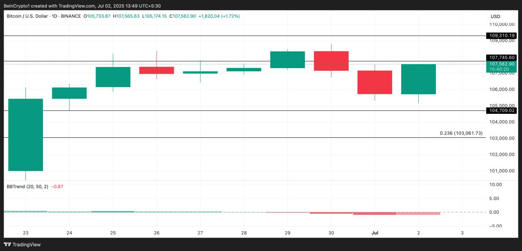Click the Jul date label on time axis
The height and width of the screenshot is (251, 522).
click(x=375, y=233)
